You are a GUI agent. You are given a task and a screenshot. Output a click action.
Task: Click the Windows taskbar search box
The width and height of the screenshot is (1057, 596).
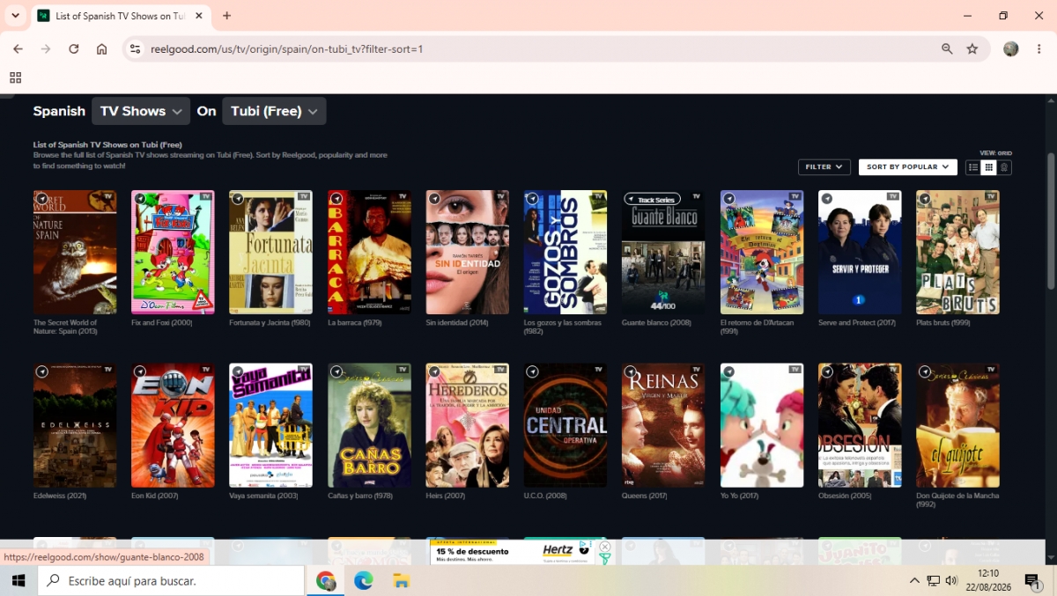(172, 580)
